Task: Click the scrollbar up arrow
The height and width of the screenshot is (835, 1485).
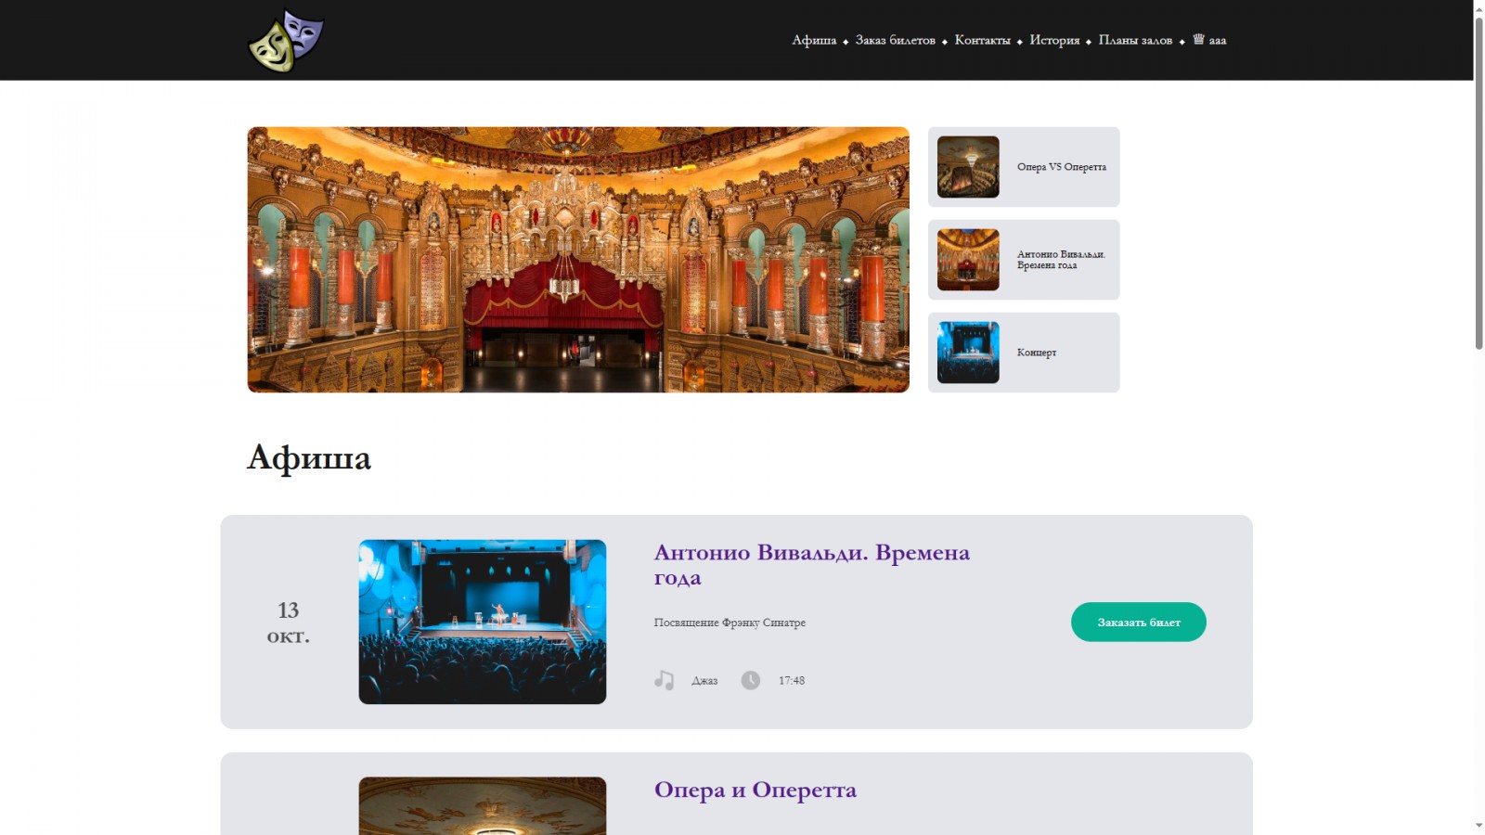Action: pyautogui.click(x=1479, y=7)
